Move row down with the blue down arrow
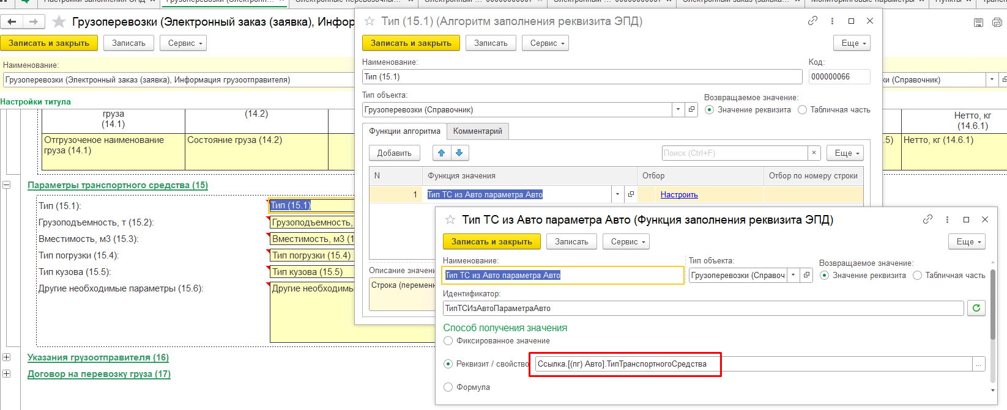Viewport: 1007px width, 410px height. [x=459, y=153]
